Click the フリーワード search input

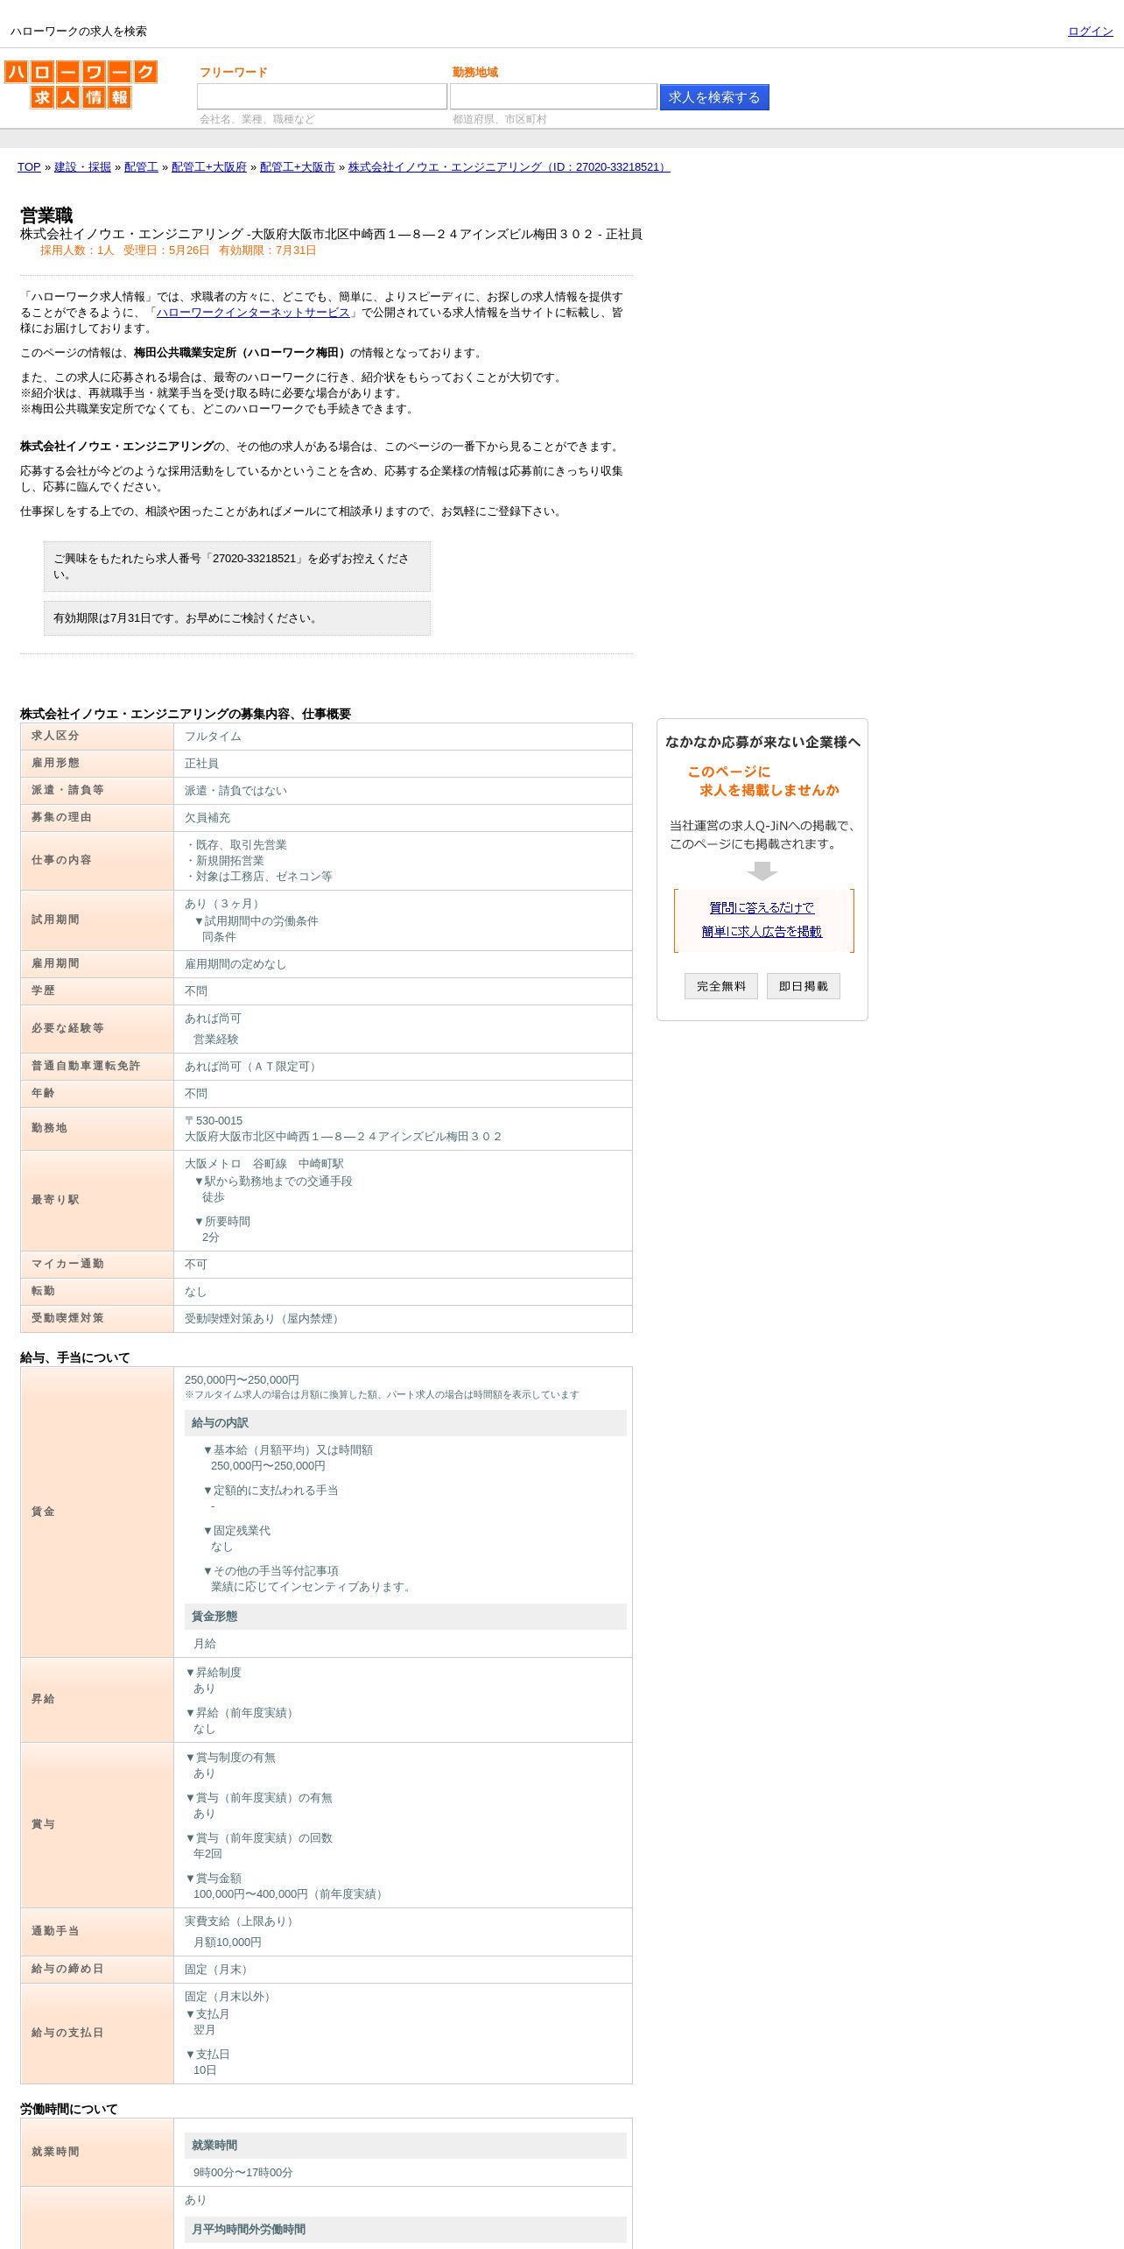[322, 96]
